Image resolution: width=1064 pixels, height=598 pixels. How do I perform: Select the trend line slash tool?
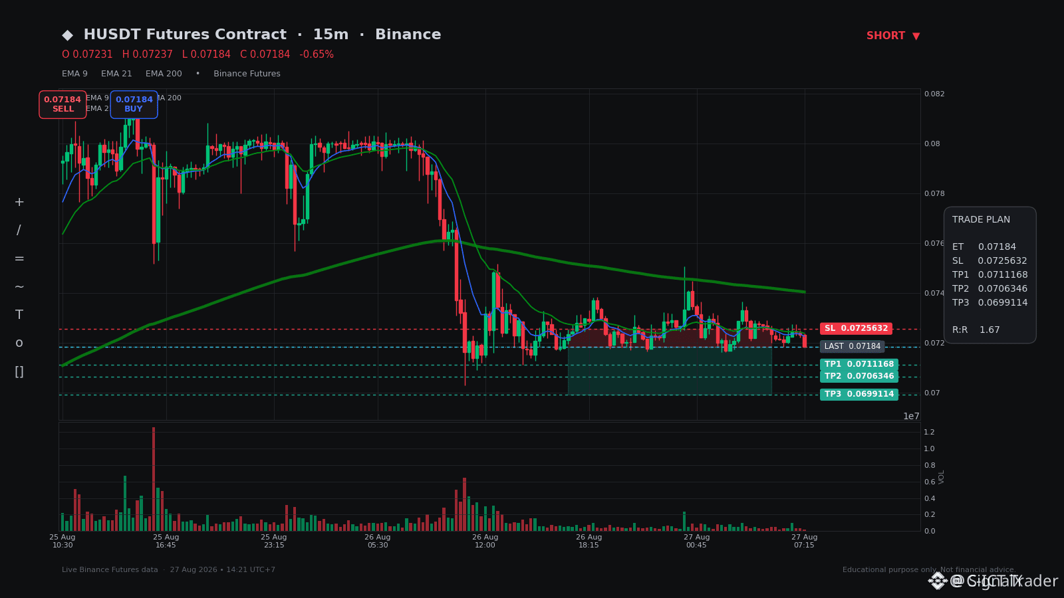click(19, 231)
